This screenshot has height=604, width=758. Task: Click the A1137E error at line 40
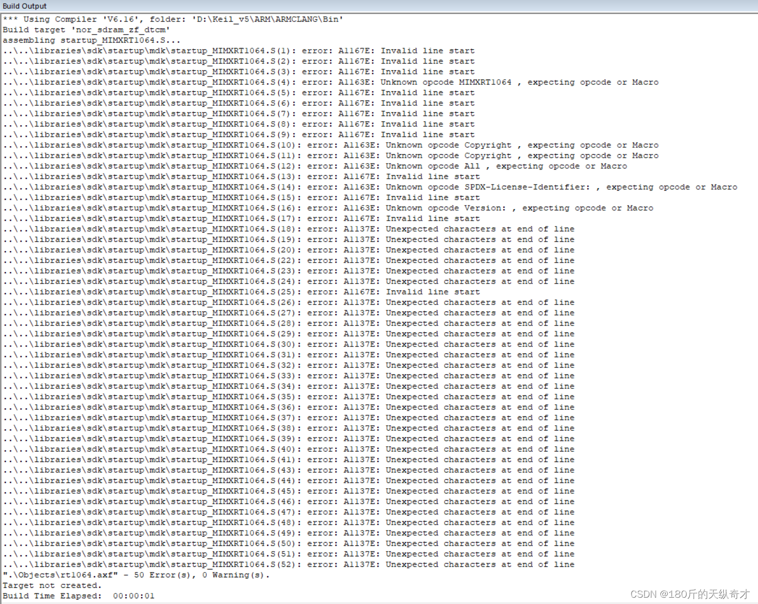coord(289,449)
